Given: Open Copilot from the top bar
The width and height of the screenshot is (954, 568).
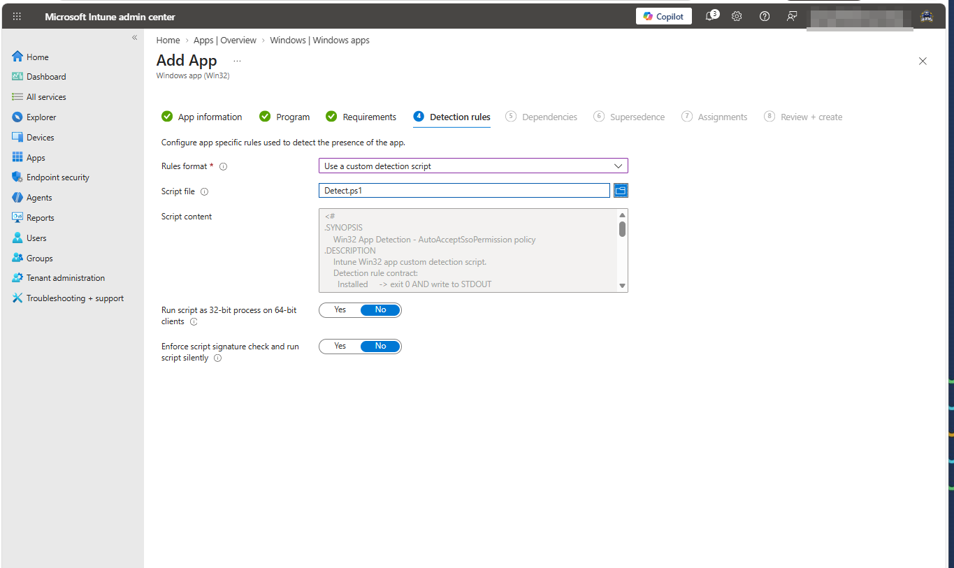Looking at the screenshot, I should (664, 17).
